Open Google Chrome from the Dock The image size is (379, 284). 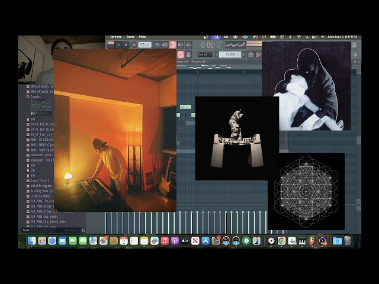coord(282,241)
